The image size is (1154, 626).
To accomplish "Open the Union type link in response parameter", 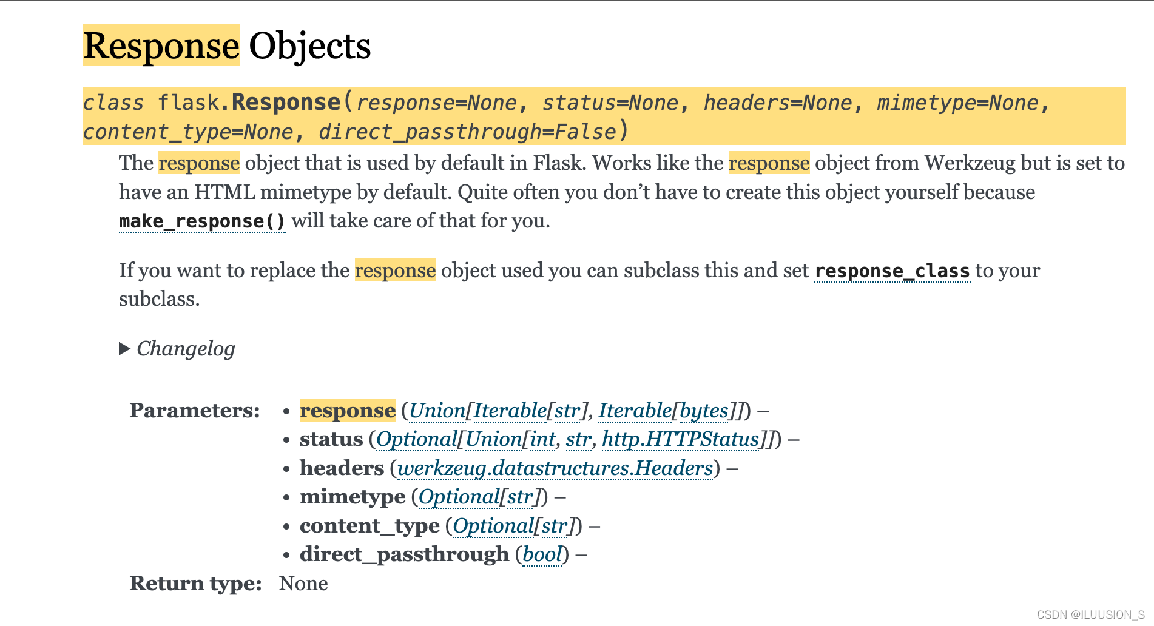I will [437, 411].
